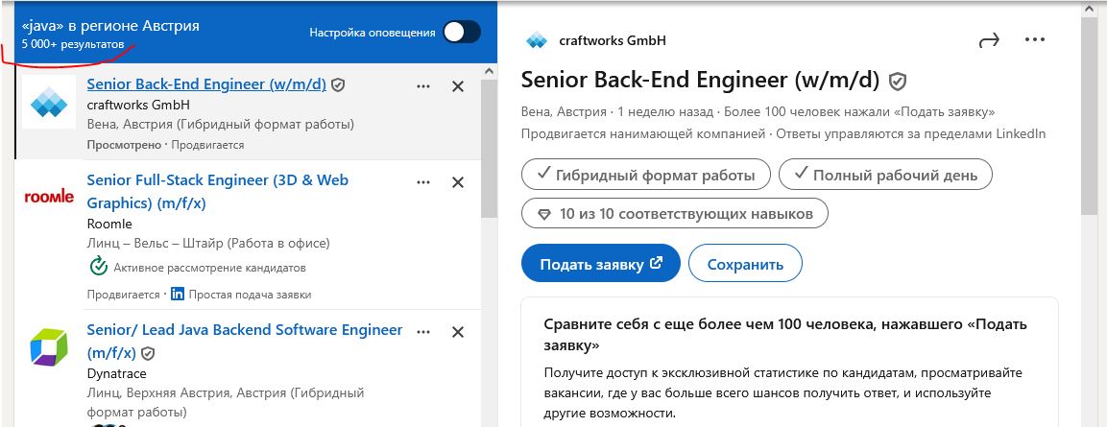Click the Dynatrace company logo
This screenshot has width=1107, height=427.
click(x=48, y=346)
